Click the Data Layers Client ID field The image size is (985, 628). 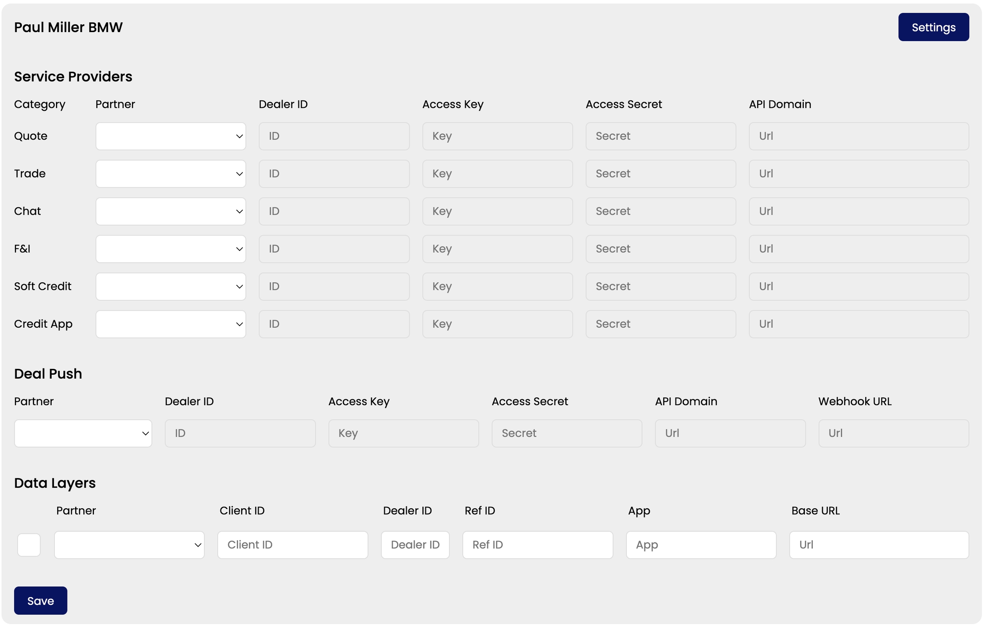coord(292,545)
